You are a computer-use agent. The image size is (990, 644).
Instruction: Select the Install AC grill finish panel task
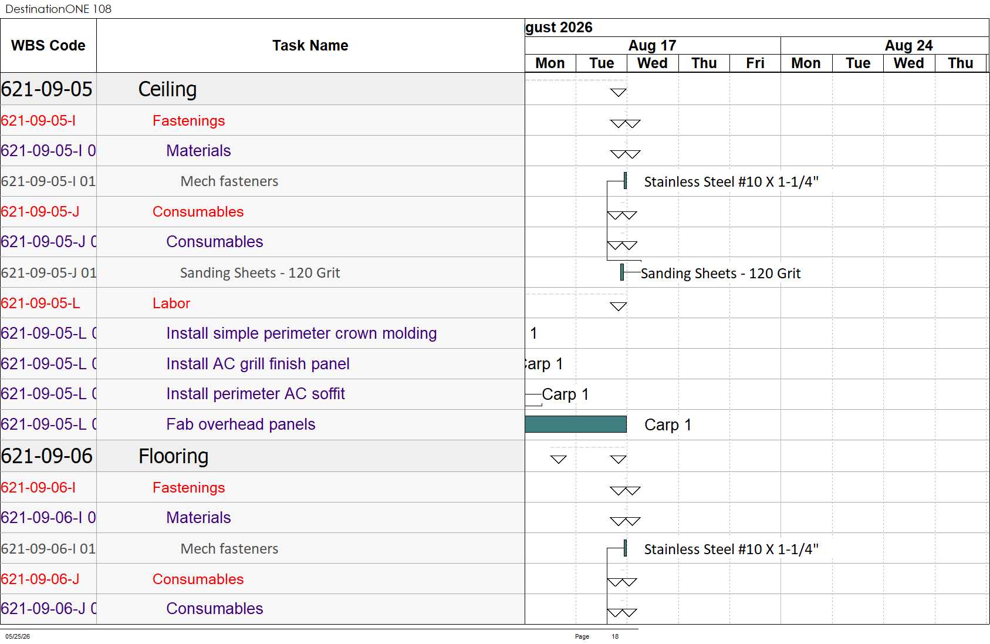coord(258,364)
